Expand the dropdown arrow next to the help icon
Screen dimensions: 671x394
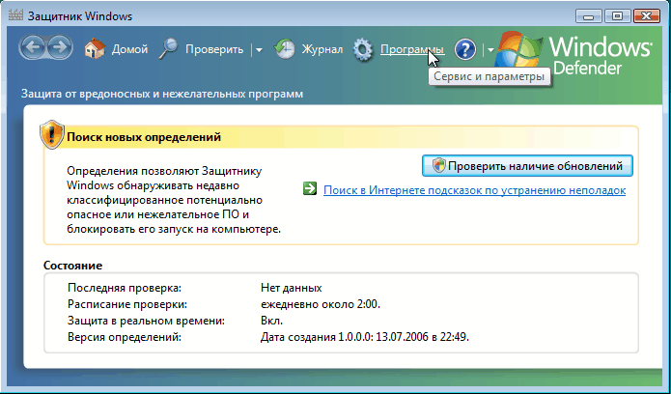tap(489, 49)
